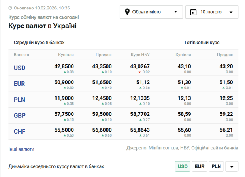Switch dynamics chart to EUR

coord(200,166)
